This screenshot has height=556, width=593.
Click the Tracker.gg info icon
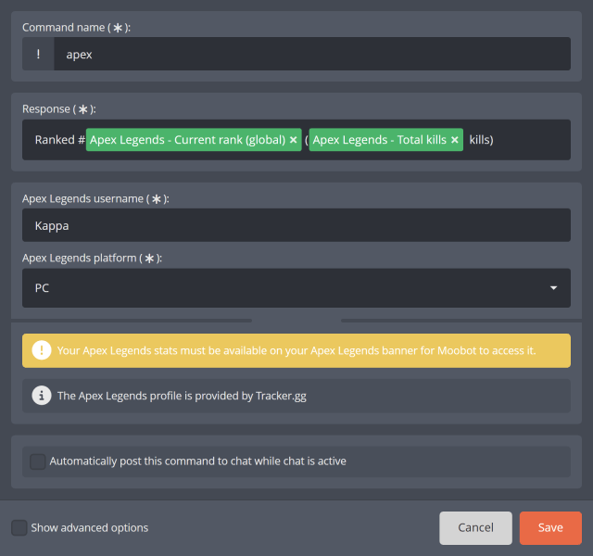click(x=42, y=396)
